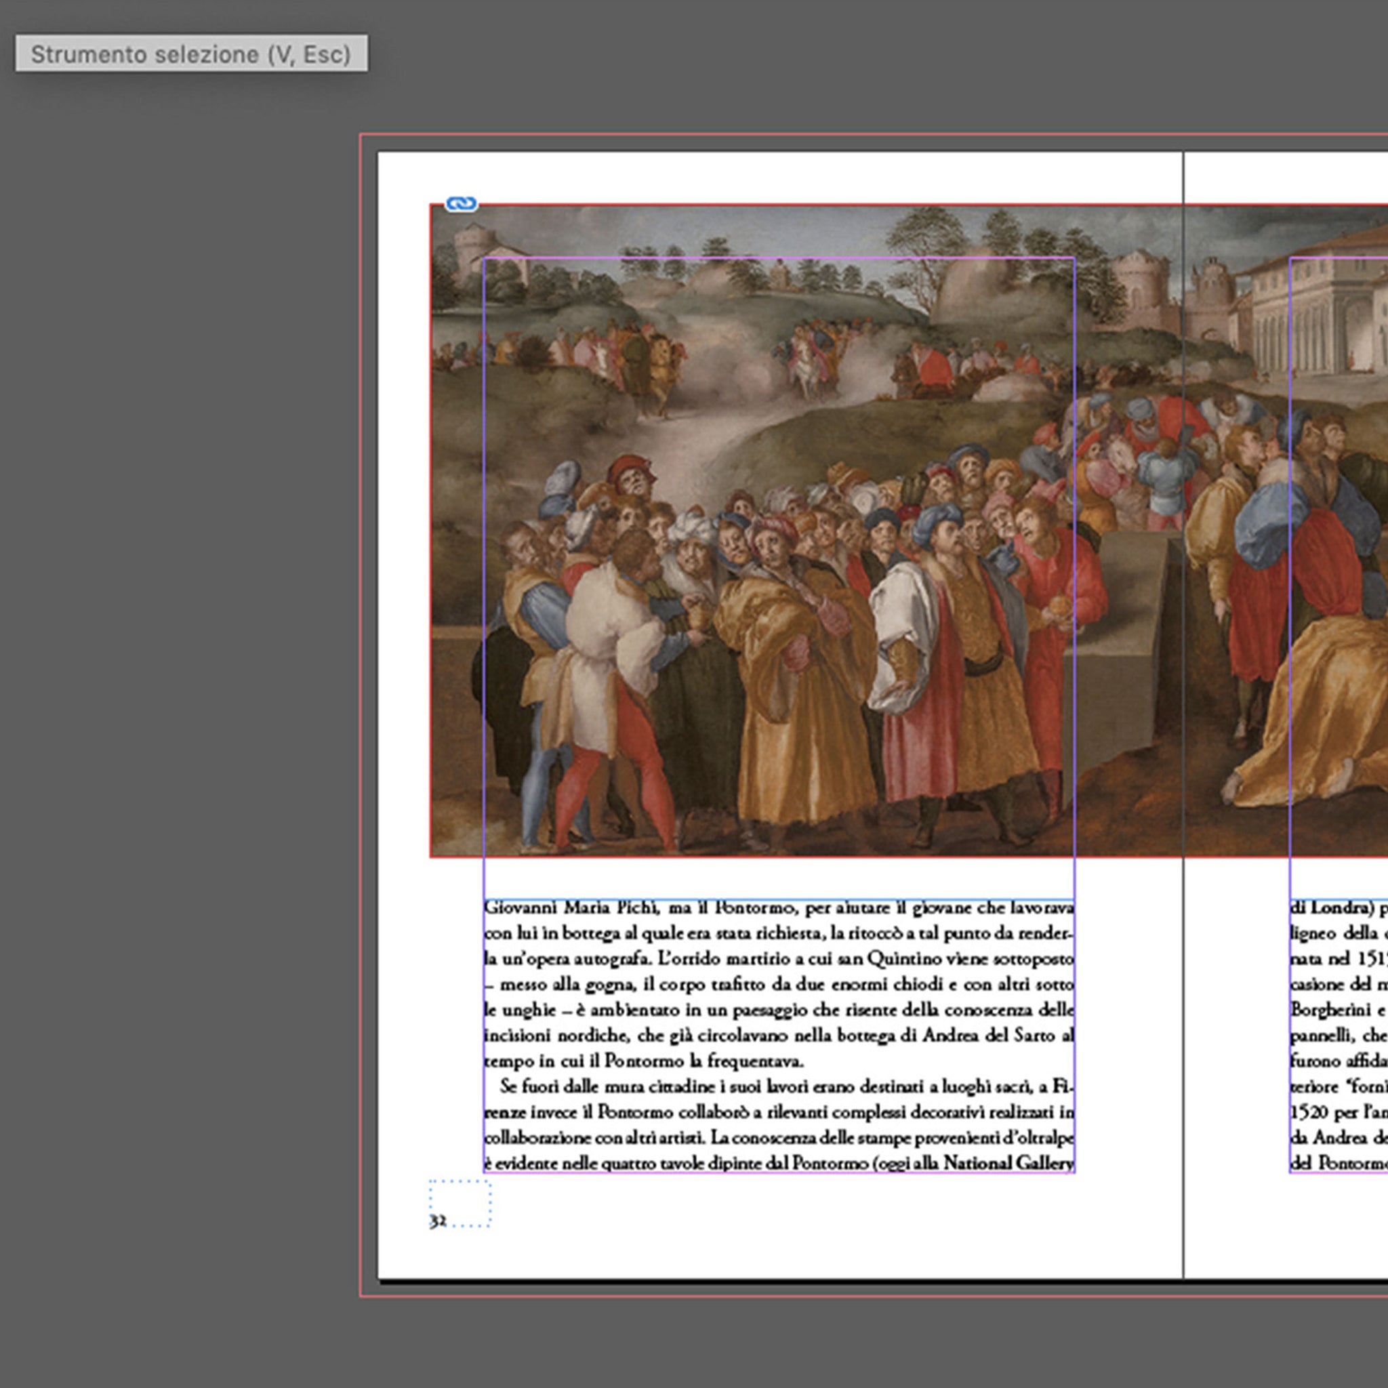Click the paragraph line starting "Se fuori dalle mura cittadine"
Image resolution: width=1388 pixels, height=1388 pixels.
(x=788, y=1086)
